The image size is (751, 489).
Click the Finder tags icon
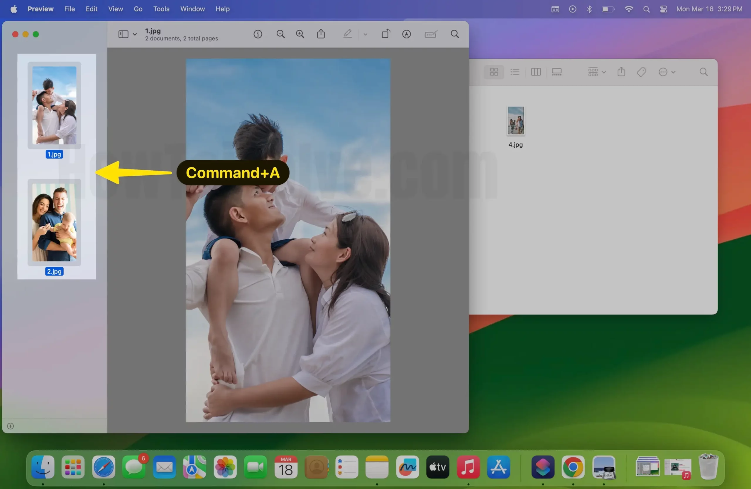[x=642, y=72]
